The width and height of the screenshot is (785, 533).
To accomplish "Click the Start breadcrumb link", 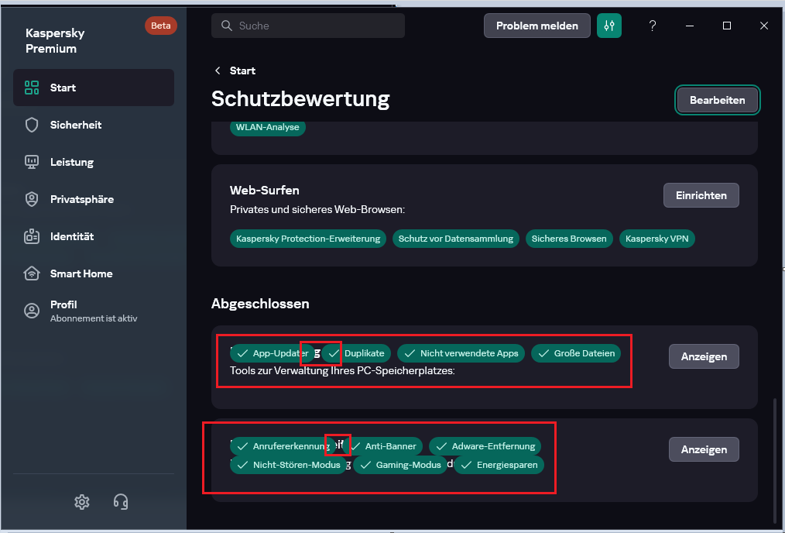I will click(242, 70).
